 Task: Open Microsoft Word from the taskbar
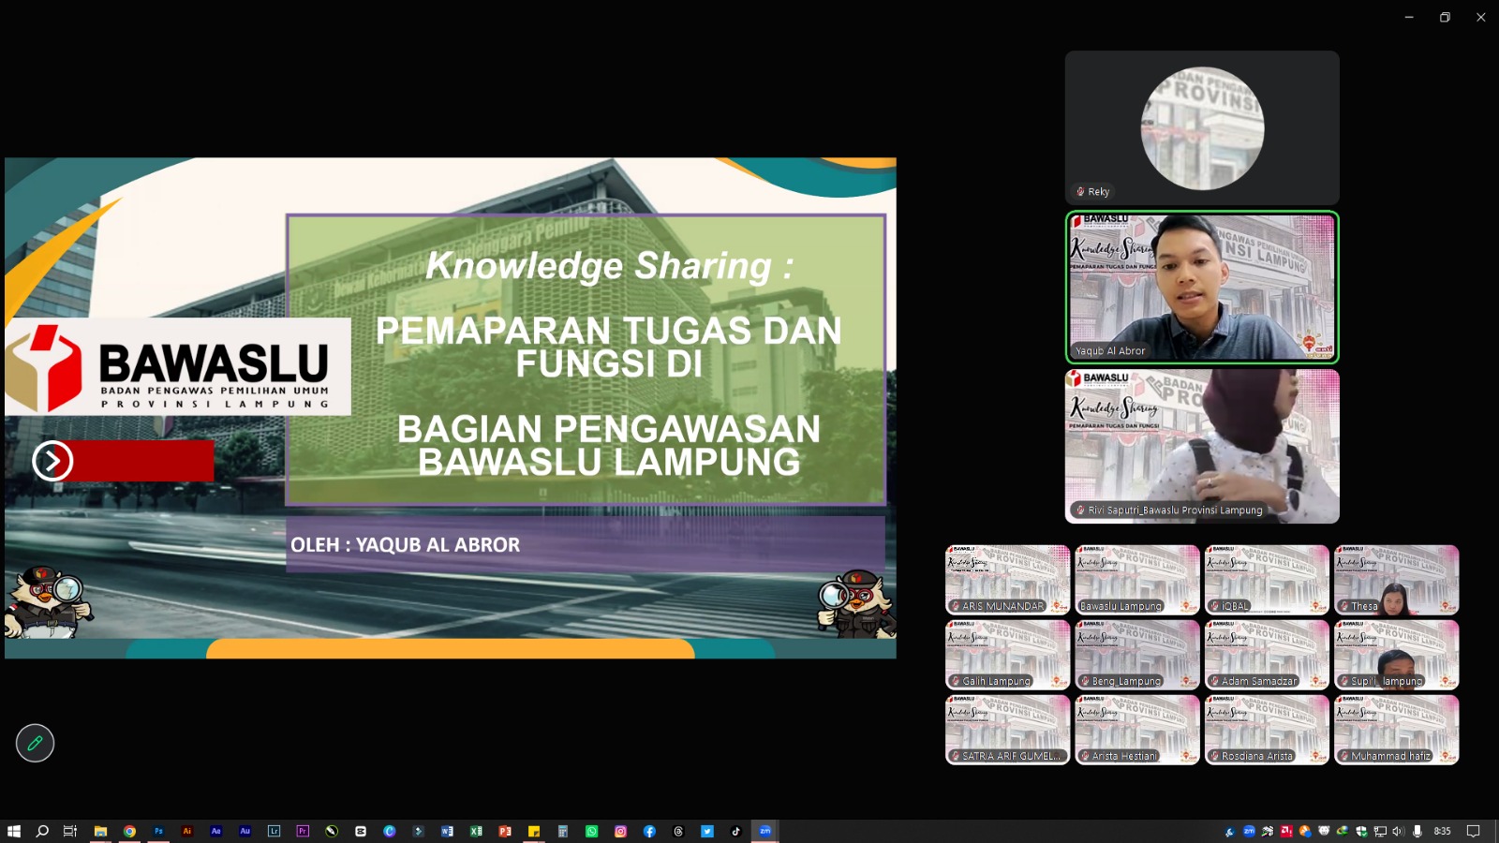point(447,831)
